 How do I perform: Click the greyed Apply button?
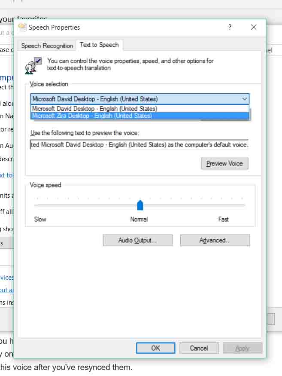point(243,348)
